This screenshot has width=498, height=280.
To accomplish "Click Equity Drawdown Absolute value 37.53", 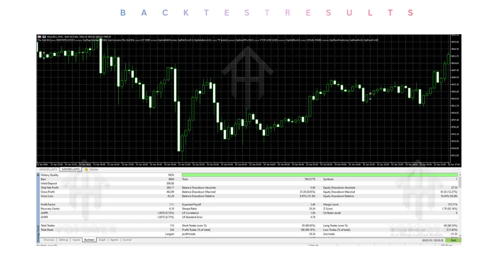I will [454, 188].
